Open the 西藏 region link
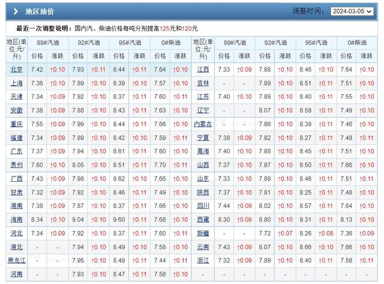The image size is (384, 284). (x=203, y=220)
